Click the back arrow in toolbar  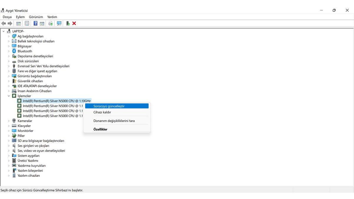(x=4, y=23)
